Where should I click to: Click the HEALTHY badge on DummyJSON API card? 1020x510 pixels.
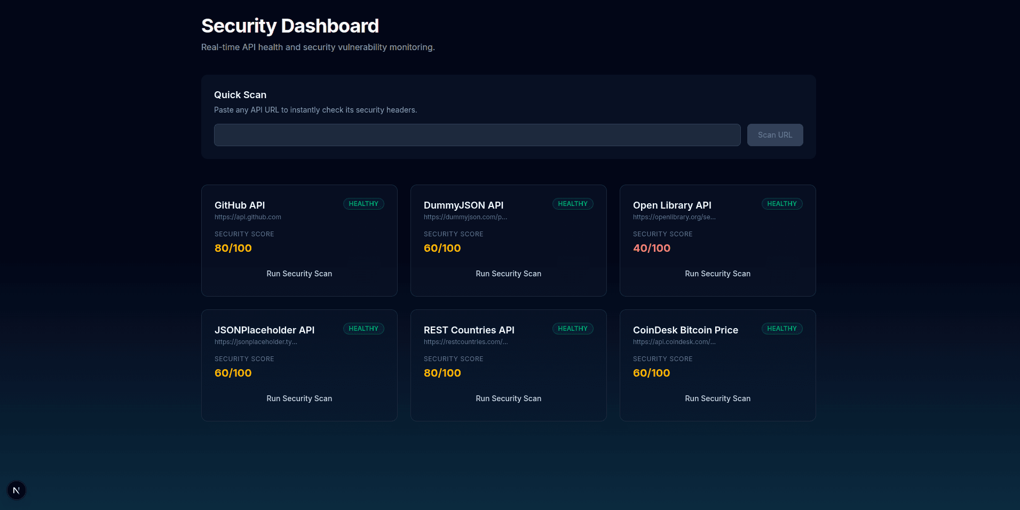(573, 203)
